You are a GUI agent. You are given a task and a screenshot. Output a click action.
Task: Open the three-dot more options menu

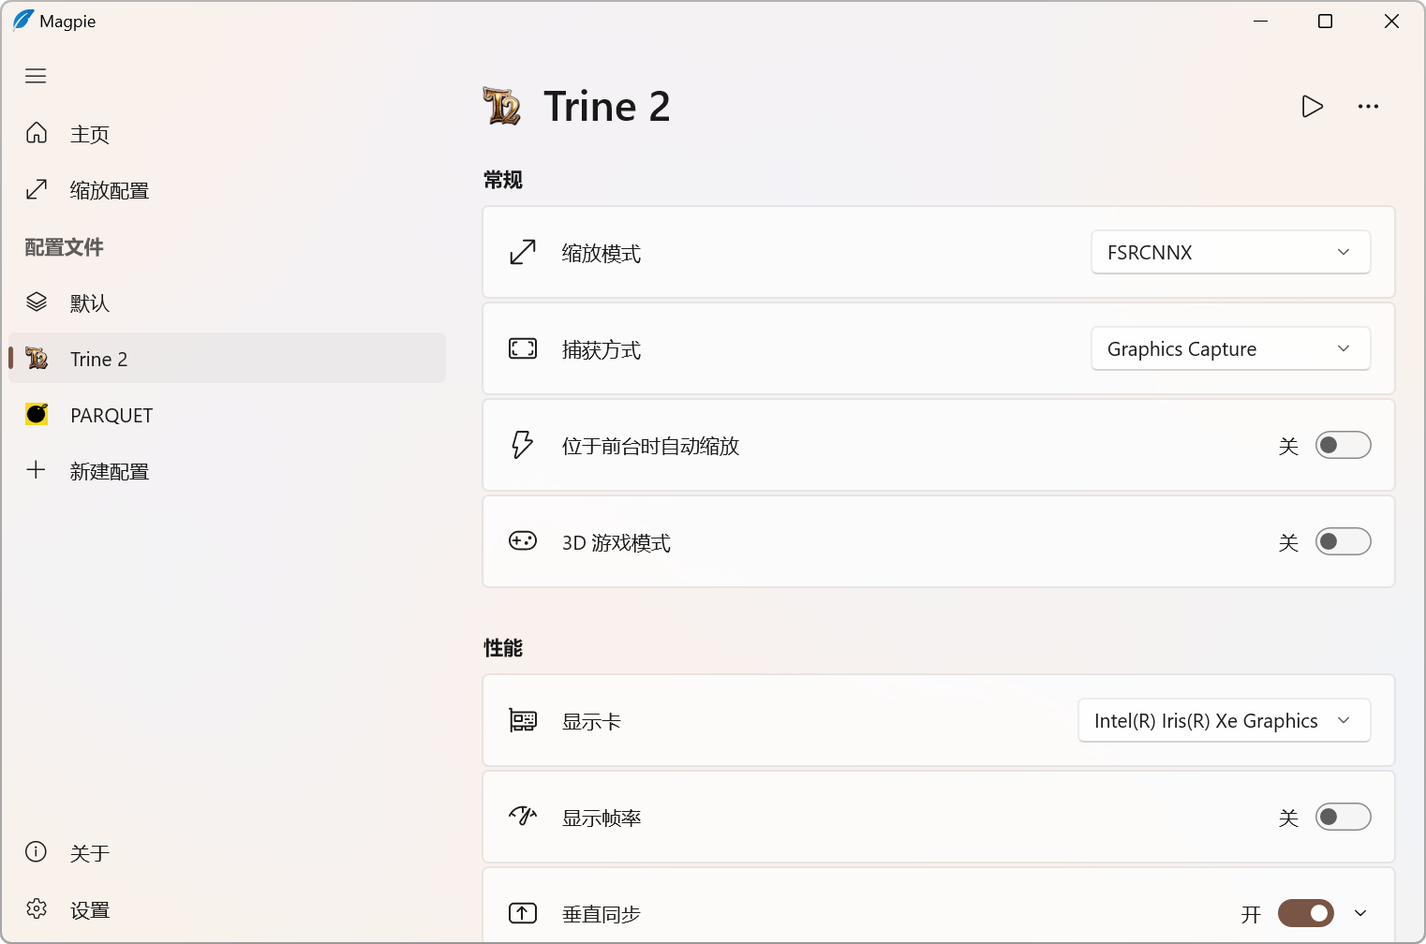[1368, 106]
